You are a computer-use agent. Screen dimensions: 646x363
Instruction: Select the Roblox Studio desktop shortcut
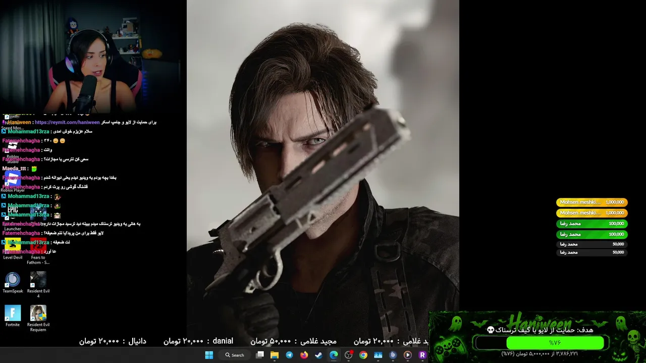tap(13, 150)
